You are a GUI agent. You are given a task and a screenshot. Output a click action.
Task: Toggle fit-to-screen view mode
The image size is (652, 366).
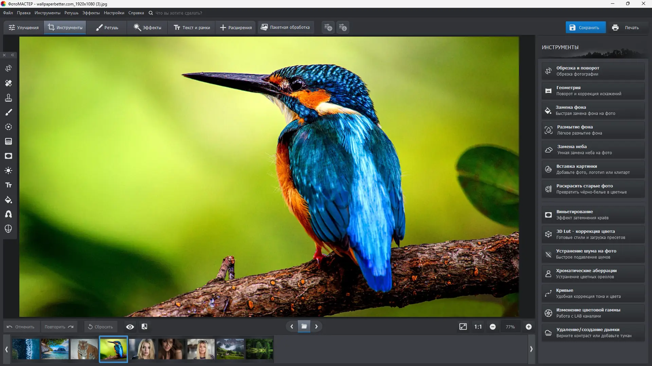pos(463,327)
